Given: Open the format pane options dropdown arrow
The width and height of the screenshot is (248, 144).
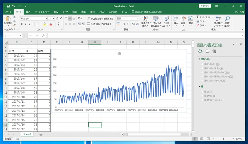Looking at the screenshot, I should 233,44.
